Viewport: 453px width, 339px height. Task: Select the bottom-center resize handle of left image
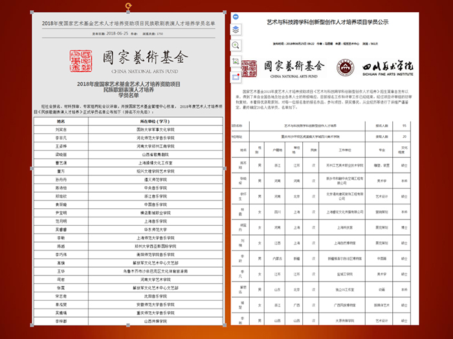pos(128,326)
